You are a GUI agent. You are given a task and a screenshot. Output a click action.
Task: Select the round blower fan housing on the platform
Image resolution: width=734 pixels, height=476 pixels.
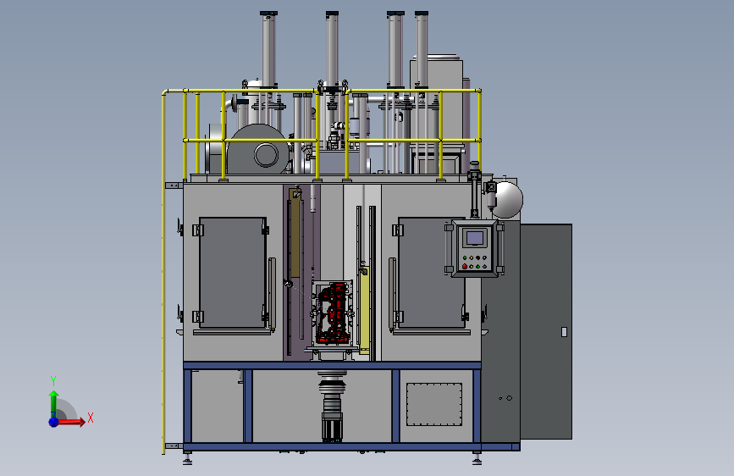(x=258, y=149)
